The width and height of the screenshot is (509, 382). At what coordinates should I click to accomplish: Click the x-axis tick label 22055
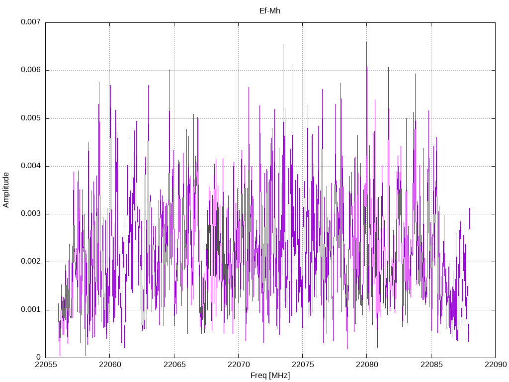[45, 365]
